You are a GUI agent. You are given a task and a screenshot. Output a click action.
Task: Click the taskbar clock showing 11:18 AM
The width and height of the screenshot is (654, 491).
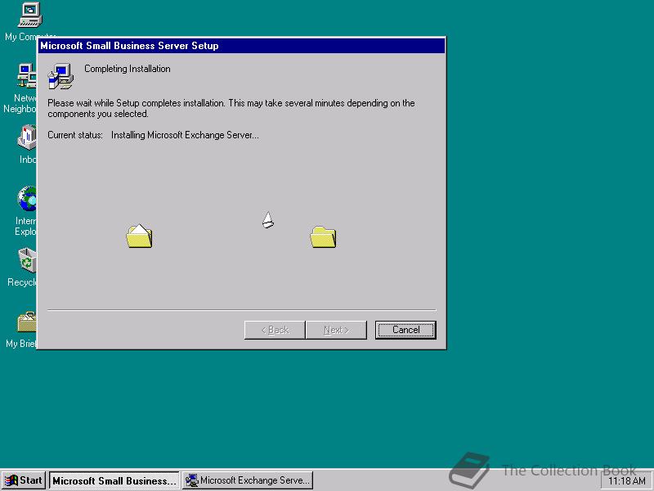(x=626, y=481)
